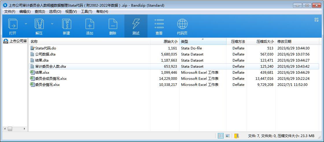Click the Test (测试) toolbar icon

(x=136, y=24)
